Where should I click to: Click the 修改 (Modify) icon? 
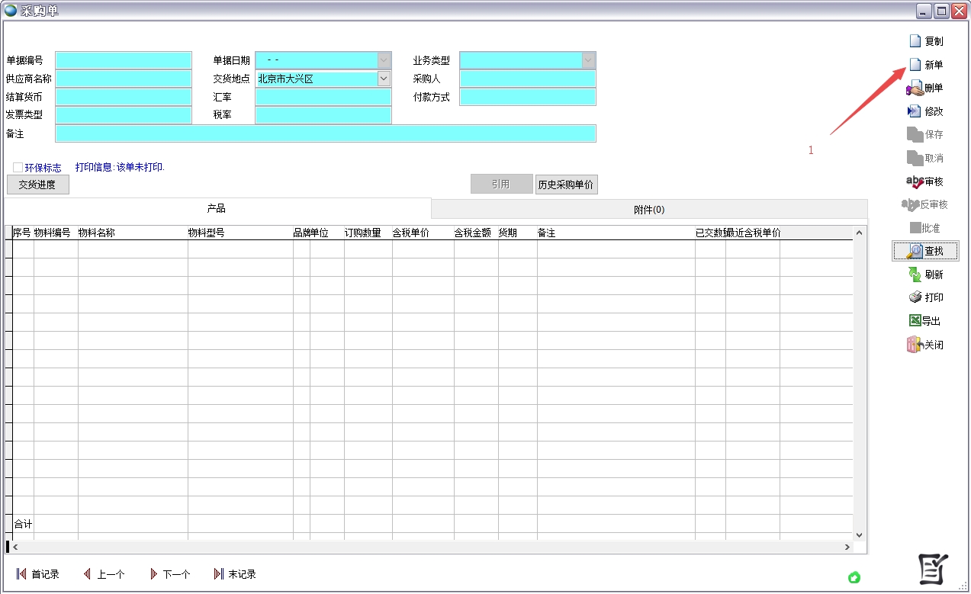coord(915,111)
